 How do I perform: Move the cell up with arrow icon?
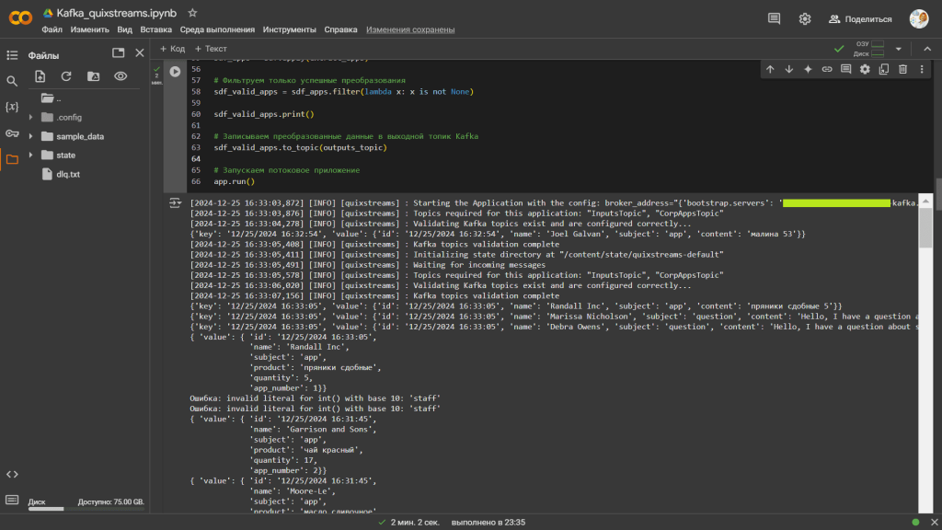[x=770, y=69]
